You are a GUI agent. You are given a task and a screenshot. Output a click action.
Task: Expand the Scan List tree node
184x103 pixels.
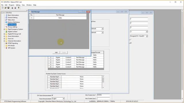pos(4,39)
